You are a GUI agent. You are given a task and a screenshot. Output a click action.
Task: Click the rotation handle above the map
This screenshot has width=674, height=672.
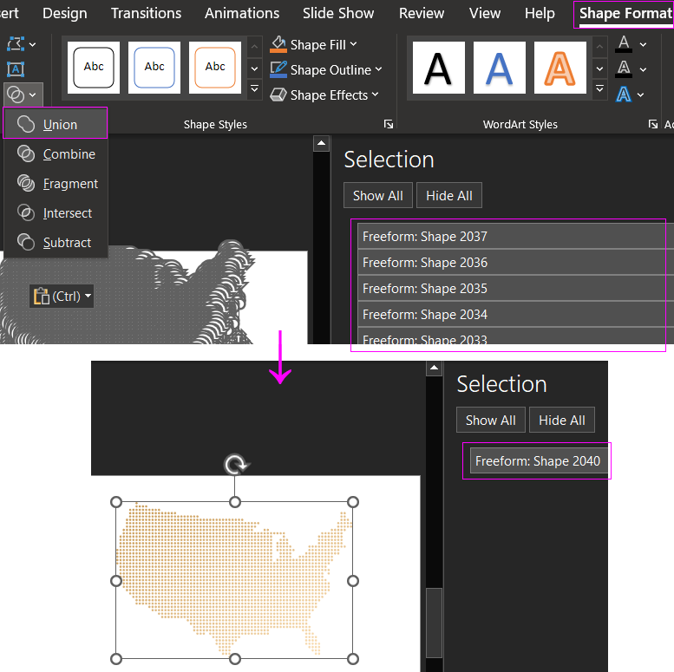point(234,466)
